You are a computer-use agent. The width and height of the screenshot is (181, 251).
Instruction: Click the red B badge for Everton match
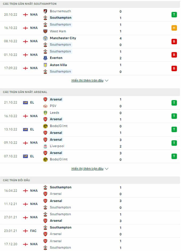click(174, 55)
